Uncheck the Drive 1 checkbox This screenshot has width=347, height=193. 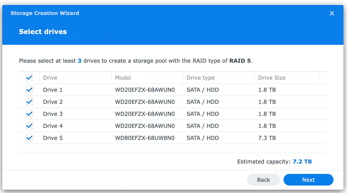click(x=29, y=90)
